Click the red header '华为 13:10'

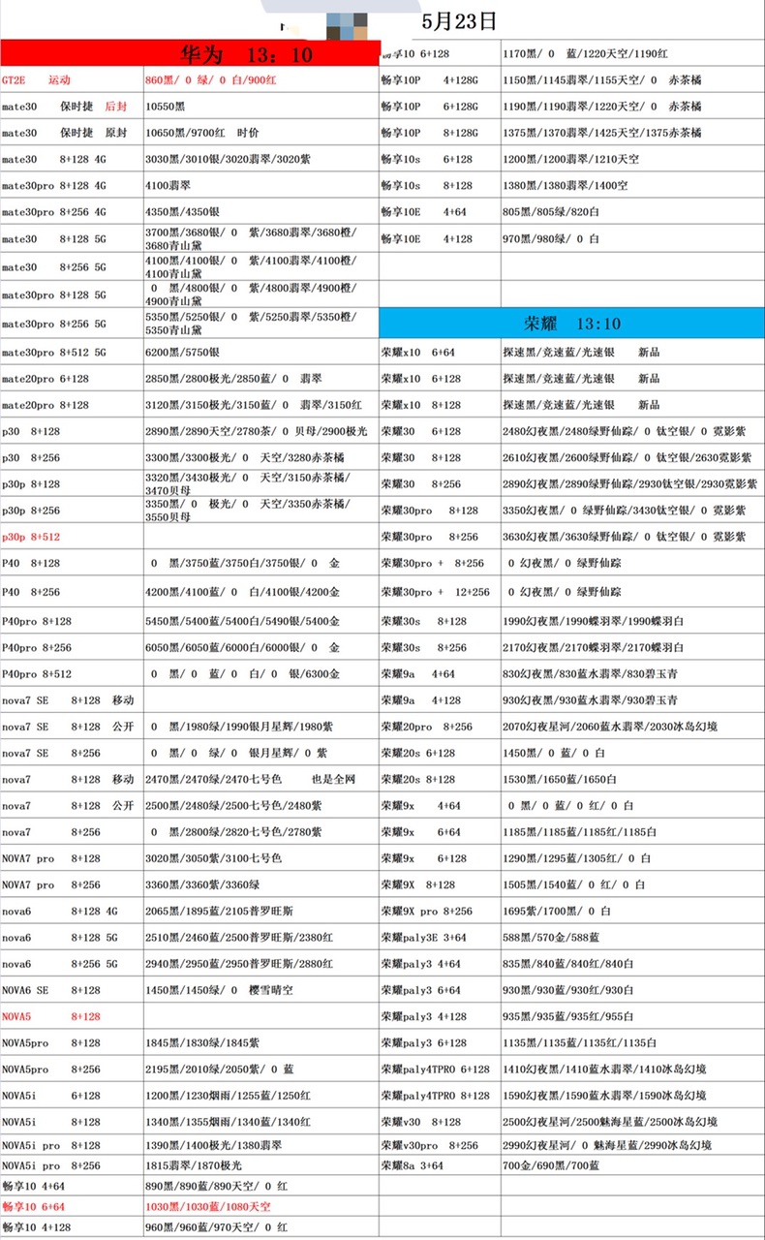click(x=189, y=53)
